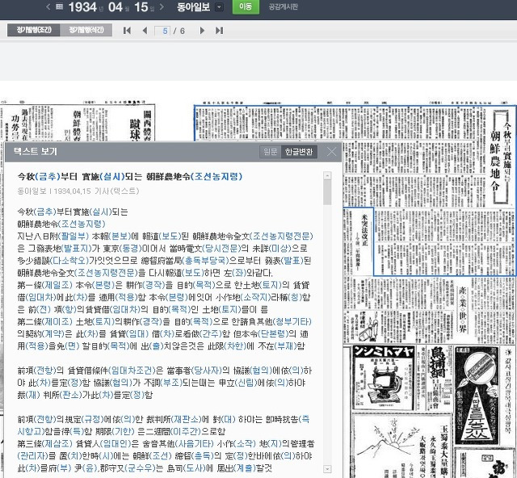Select the 정기발행(석간) tab
This screenshot has width=517, height=478.
tap(86, 30)
